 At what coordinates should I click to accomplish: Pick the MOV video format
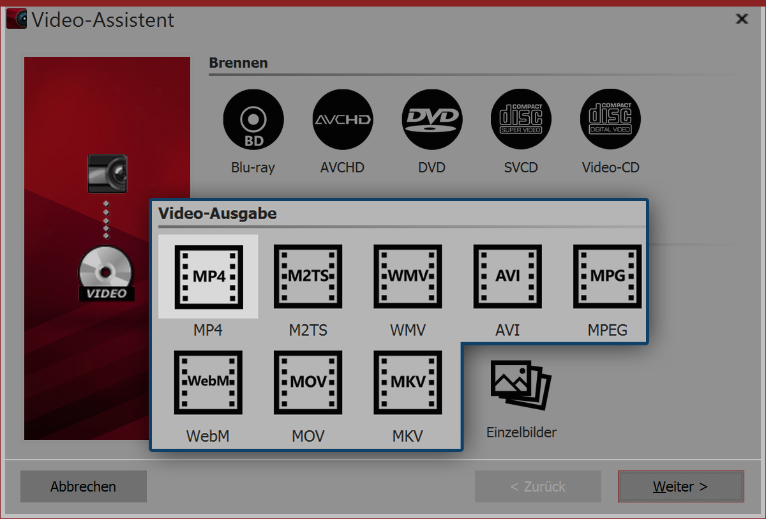pyautogui.click(x=308, y=382)
